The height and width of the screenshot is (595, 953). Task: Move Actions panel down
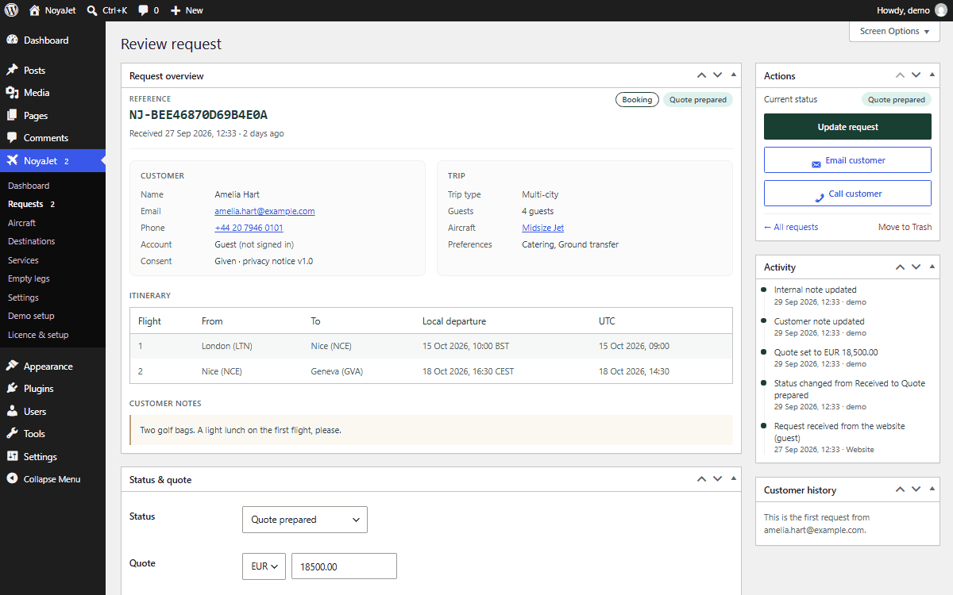click(x=916, y=75)
